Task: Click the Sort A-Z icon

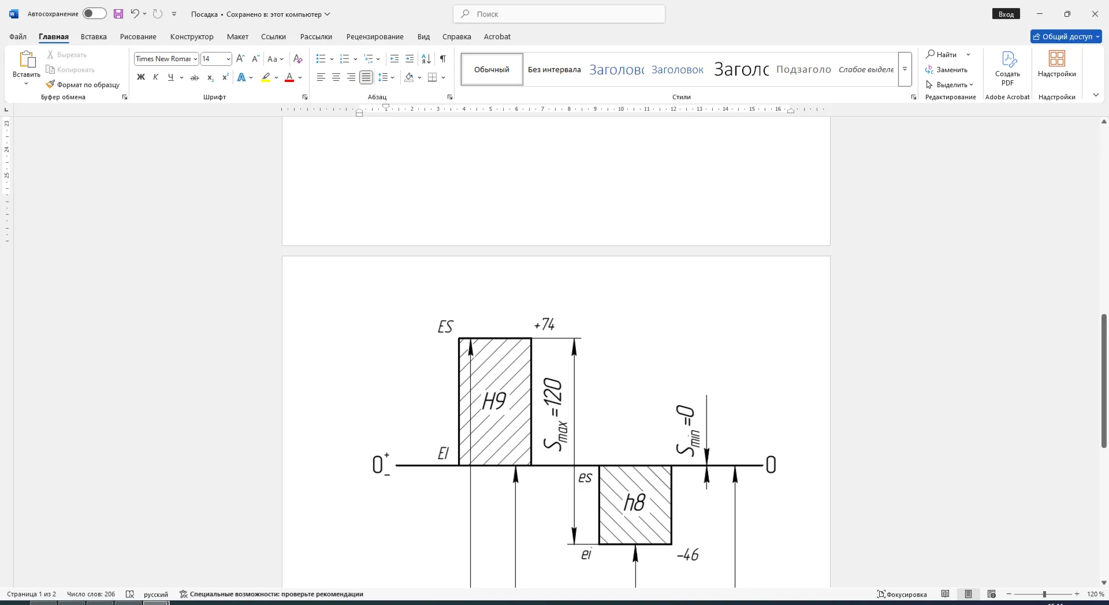Action: click(426, 59)
